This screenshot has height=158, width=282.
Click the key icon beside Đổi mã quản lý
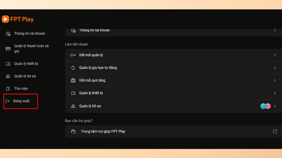73,55
